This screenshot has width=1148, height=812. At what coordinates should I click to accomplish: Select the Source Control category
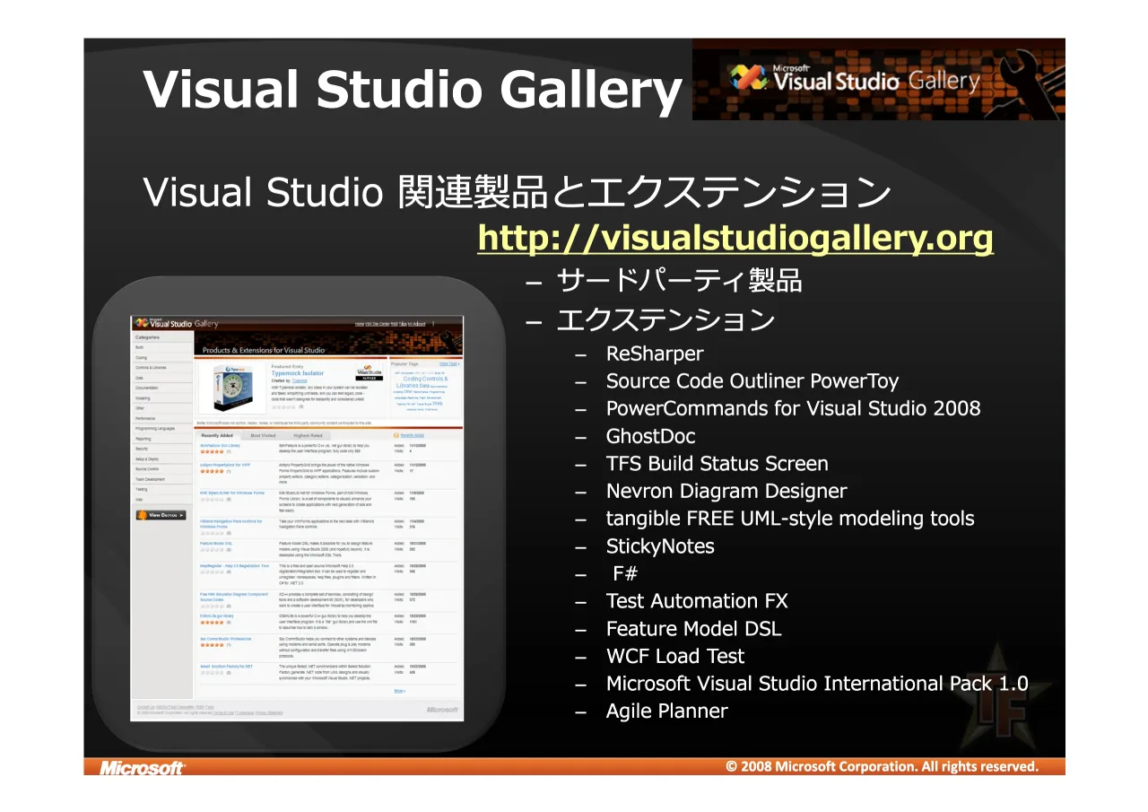pos(162,469)
